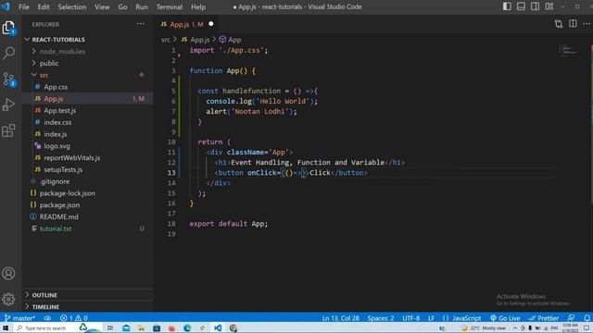Viewport: 593px width, 333px height.
Task: Open the Manage gear icon
Action: (x=8, y=299)
